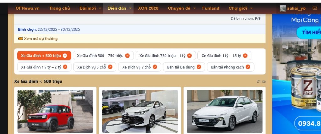Select Xe Gia đình < 500 triệu chip
Screen dimensions: 321x134
(44, 56)
